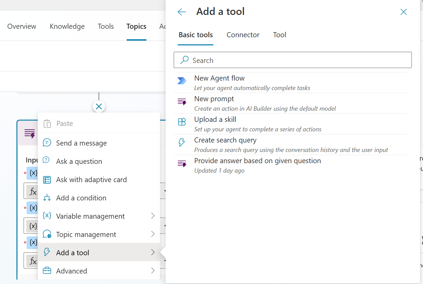Screen dimensions: 423x284
Task: Choose Send a message from the menu
Action: pos(99,143)
